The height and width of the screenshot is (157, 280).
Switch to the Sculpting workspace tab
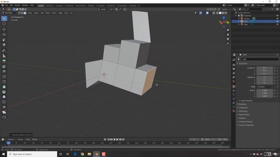pyautogui.click(x=59, y=6)
